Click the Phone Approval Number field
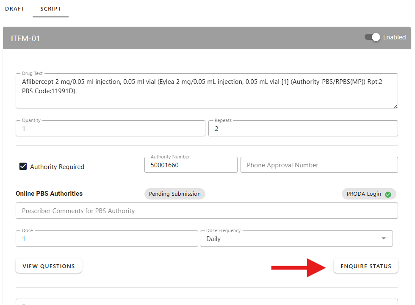Screen dimensions: 415x305 (319, 165)
